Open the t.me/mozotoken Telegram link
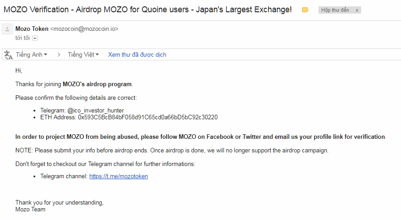 [118, 176]
